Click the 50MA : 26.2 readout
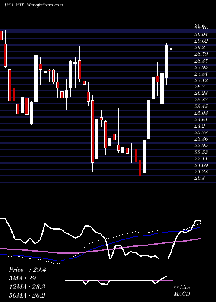216x302 pixels. pyautogui.click(x=27, y=295)
